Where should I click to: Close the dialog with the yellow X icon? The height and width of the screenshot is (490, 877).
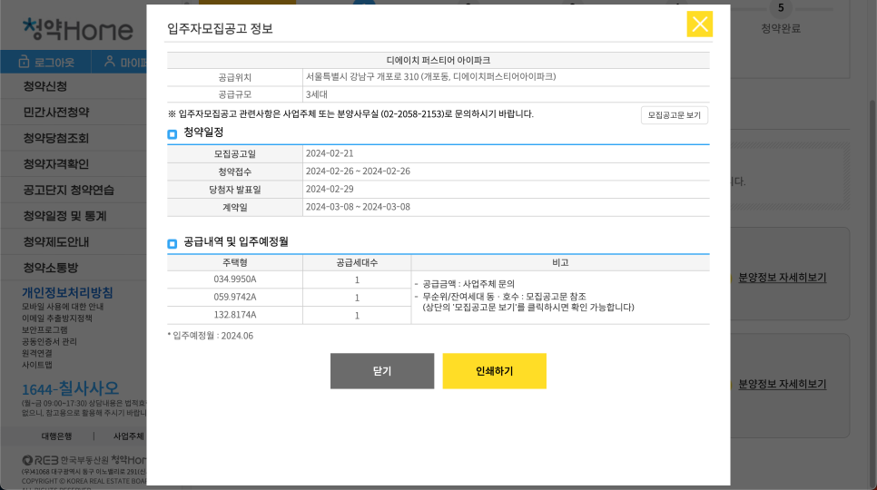(x=699, y=24)
